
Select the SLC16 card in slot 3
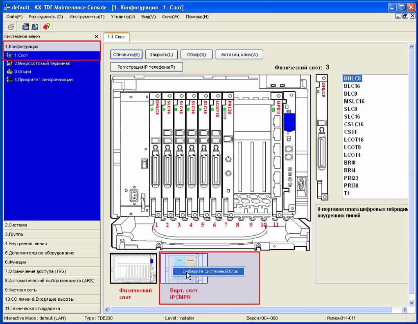180,156
